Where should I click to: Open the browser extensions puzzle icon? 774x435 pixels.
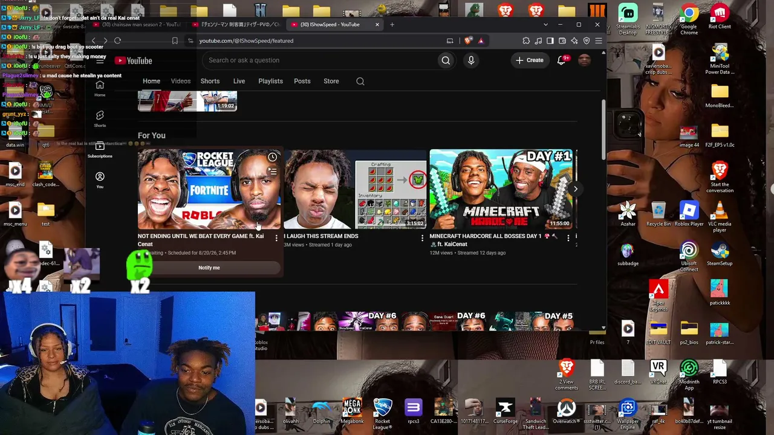click(x=526, y=40)
